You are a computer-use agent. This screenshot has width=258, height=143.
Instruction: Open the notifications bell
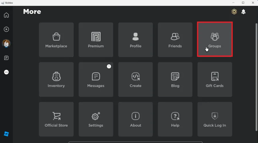[x=243, y=12]
